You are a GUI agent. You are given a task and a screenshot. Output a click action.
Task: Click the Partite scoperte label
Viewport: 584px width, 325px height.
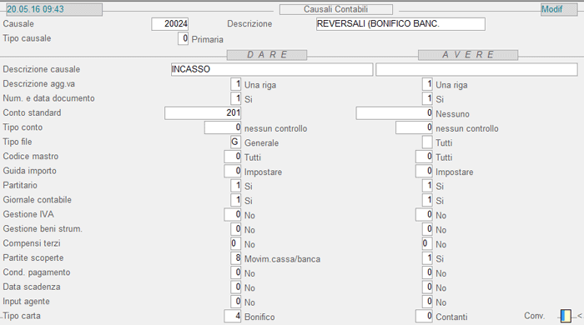(x=33, y=257)
